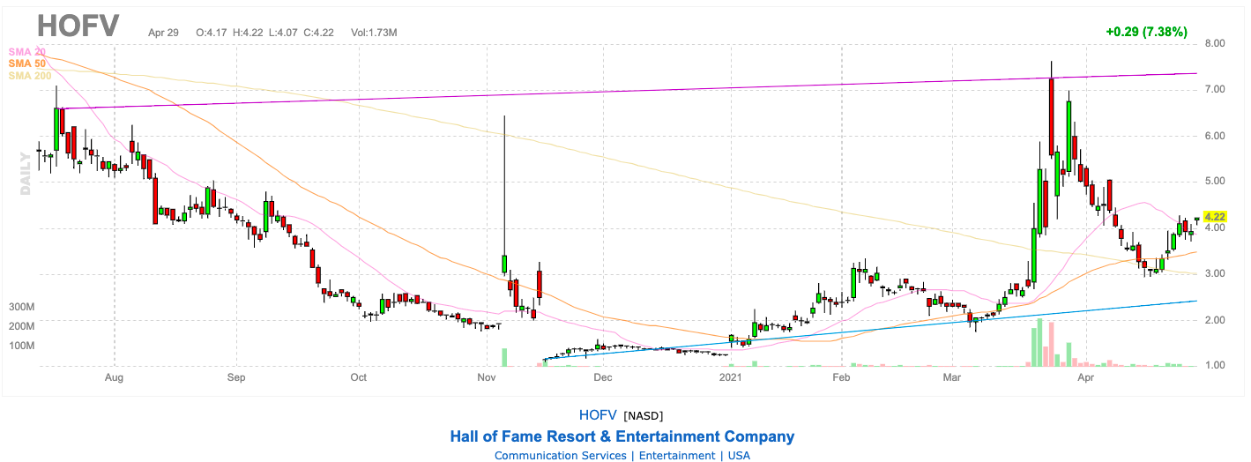
Task: Click the Vol:1.73M volume readout
Action: click(374, 33)
